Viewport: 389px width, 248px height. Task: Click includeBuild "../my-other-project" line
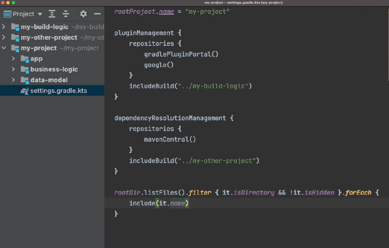(194, 160)
